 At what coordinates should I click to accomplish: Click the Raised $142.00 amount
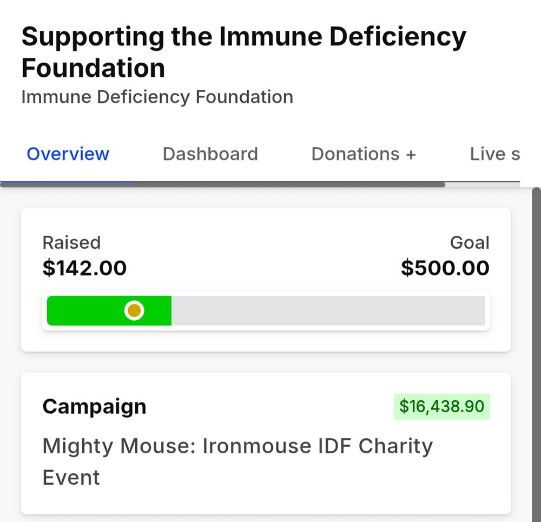[x=84, y=268]
